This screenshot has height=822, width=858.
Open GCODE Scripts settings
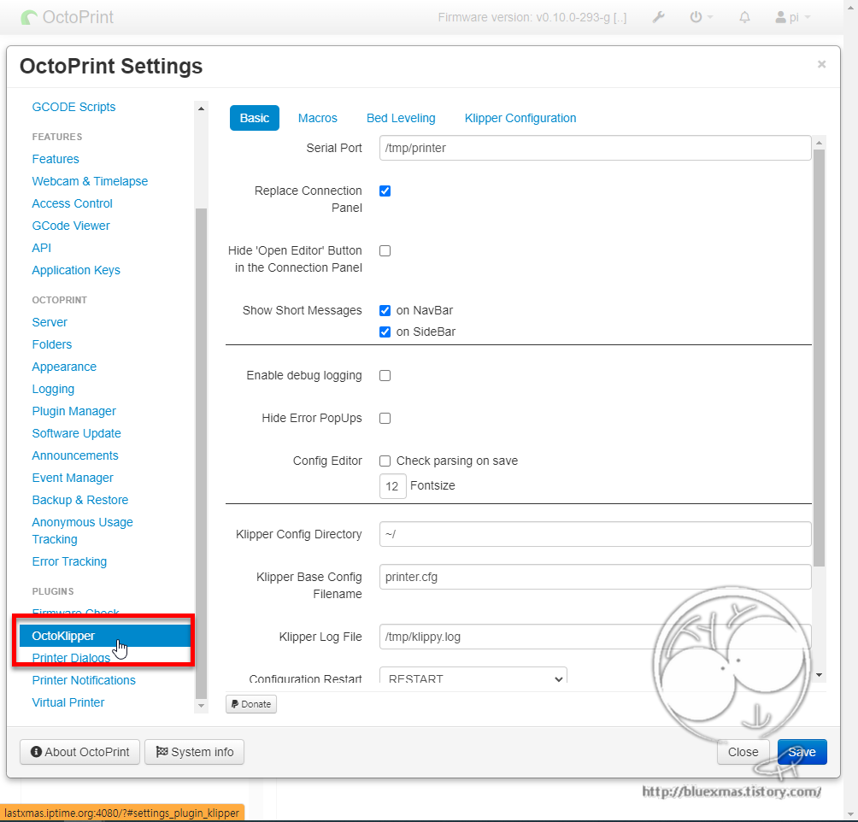click(x=73, y=107)
